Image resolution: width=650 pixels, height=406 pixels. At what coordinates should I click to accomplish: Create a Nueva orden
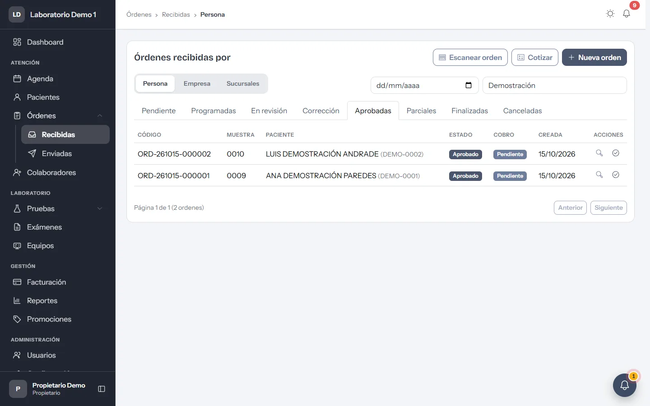pyautogui.click(x=594, y=57)
